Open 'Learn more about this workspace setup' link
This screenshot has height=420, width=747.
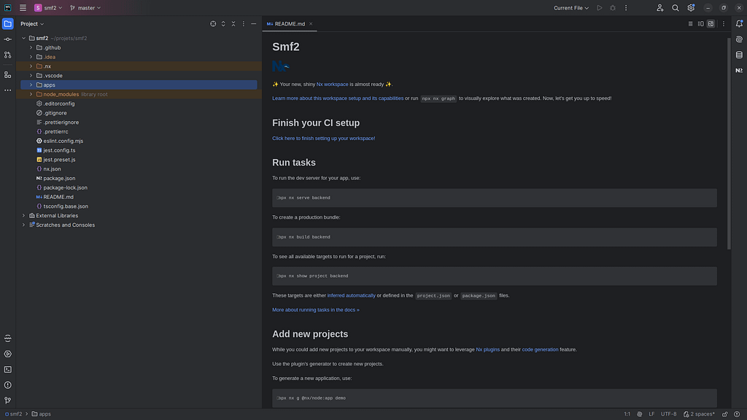pos(338,98)
